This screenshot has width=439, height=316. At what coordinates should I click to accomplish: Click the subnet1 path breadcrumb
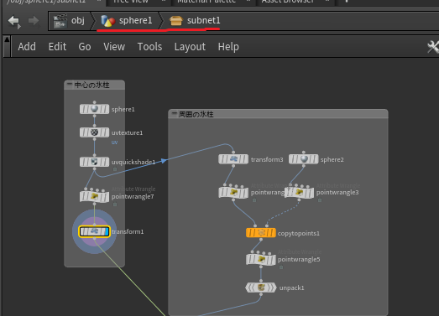[195, 20]
